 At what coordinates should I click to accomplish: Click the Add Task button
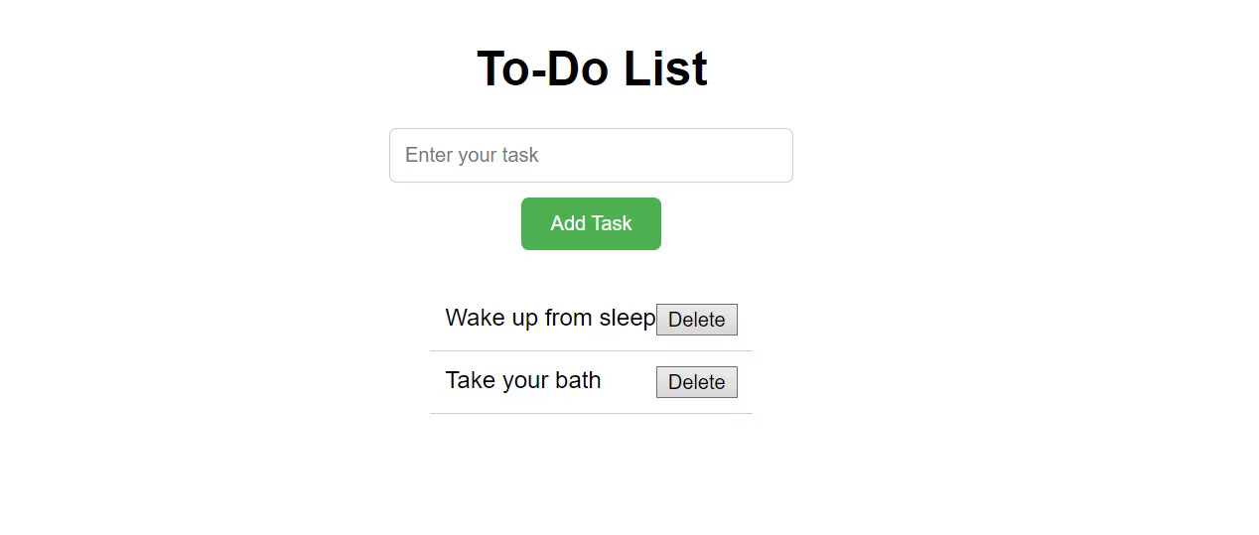pyautogui.click(x=591, y=223)
